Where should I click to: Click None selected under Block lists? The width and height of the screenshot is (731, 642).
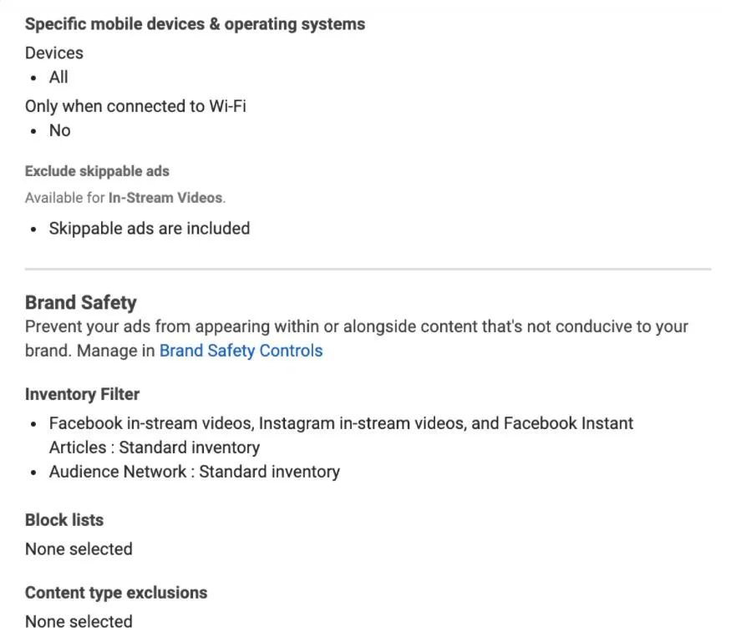pyautogui.click(x=79, y=549)
